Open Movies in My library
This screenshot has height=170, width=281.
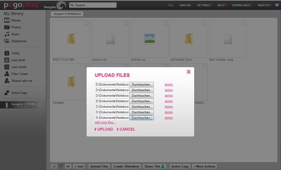coord(16,20)
